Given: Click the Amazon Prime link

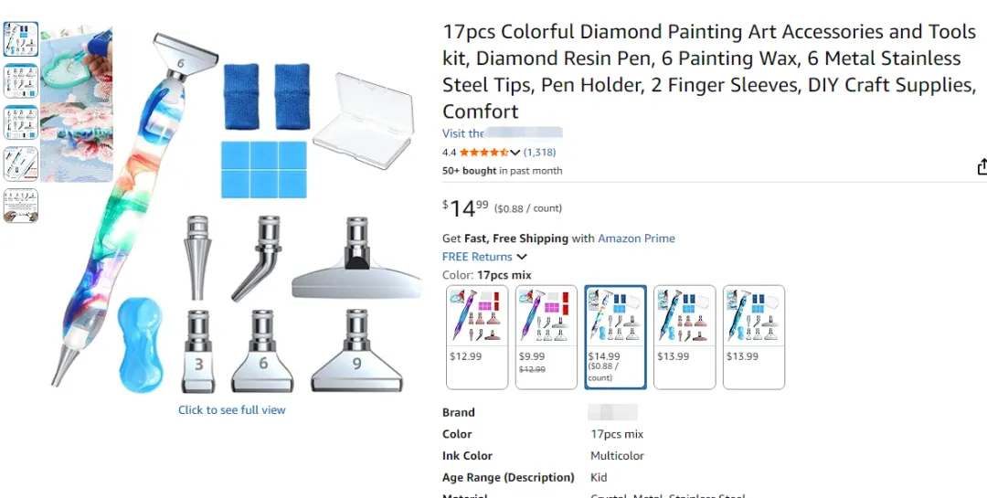Looking at the screenshot, I should pos(636,238).
